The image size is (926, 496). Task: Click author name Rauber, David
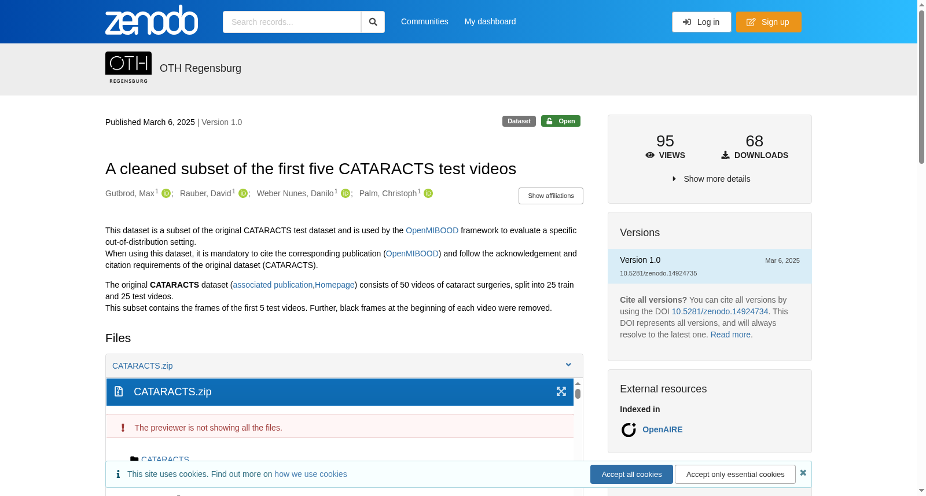point(205,193)
